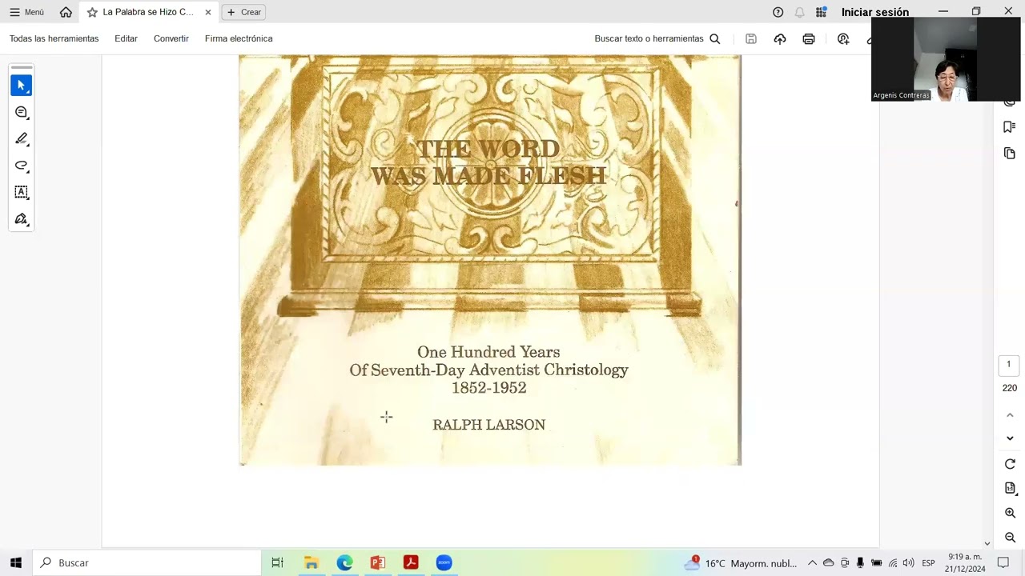Close the La Palabra se Hizo C... tab
The height and width of the screenshot is (576, 1025).
(x=208, y=12)
